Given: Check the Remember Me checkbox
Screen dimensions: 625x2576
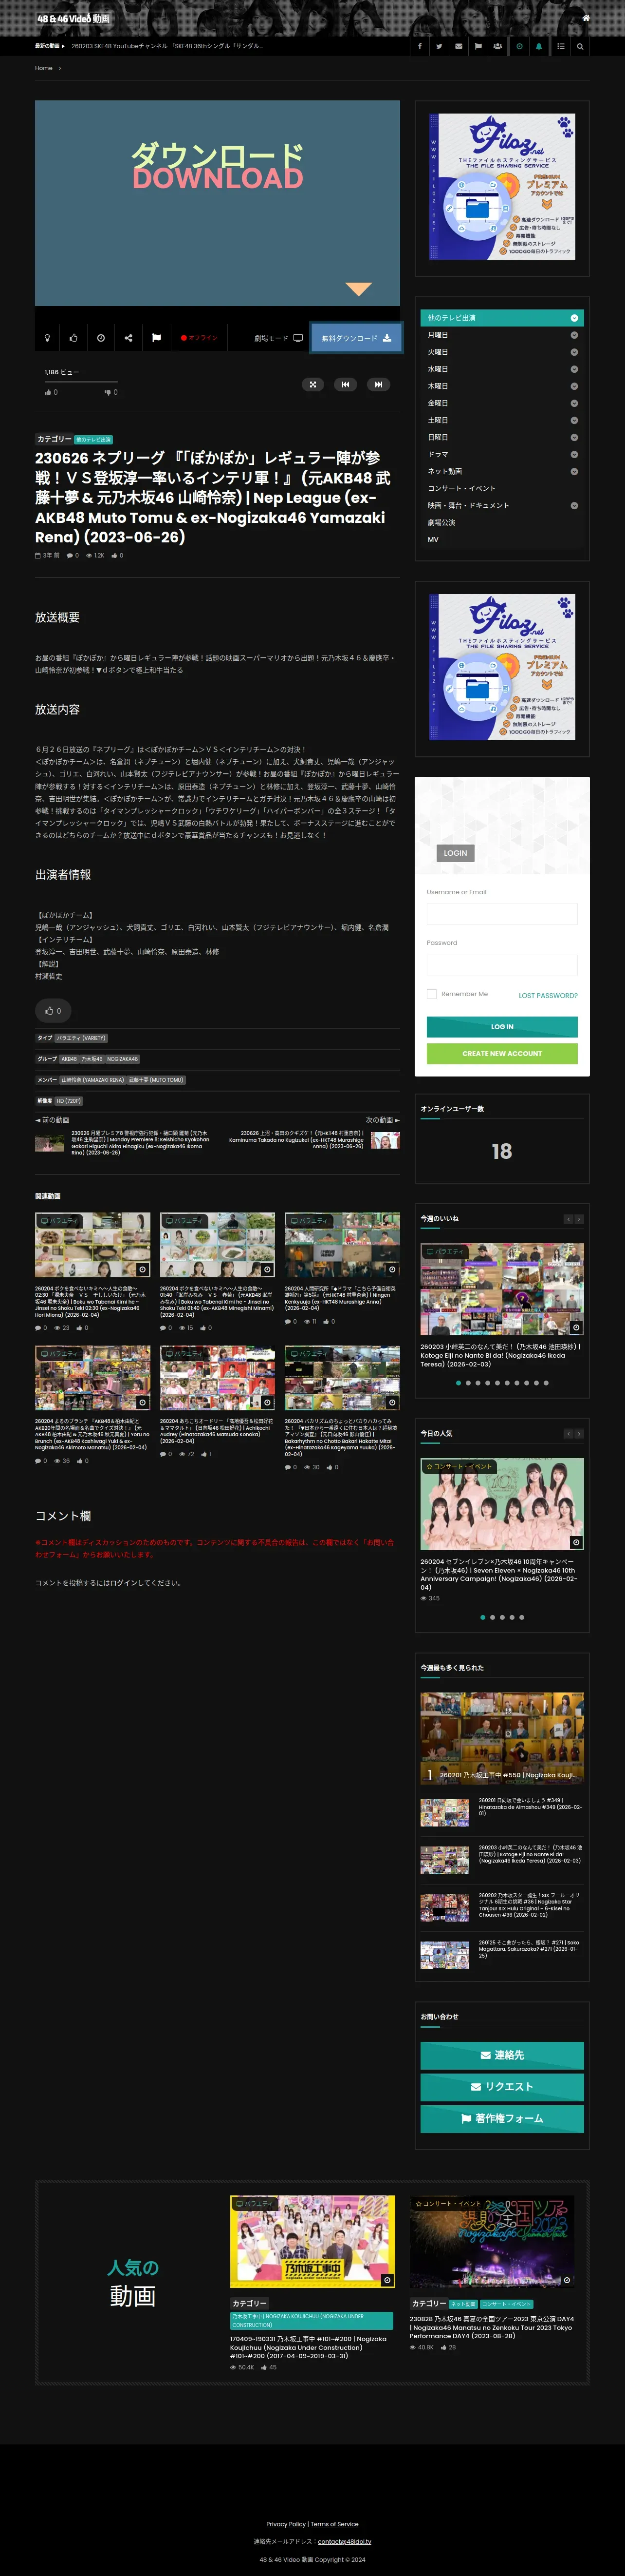Looking at the screenshot, I should (x=431, y=994).
